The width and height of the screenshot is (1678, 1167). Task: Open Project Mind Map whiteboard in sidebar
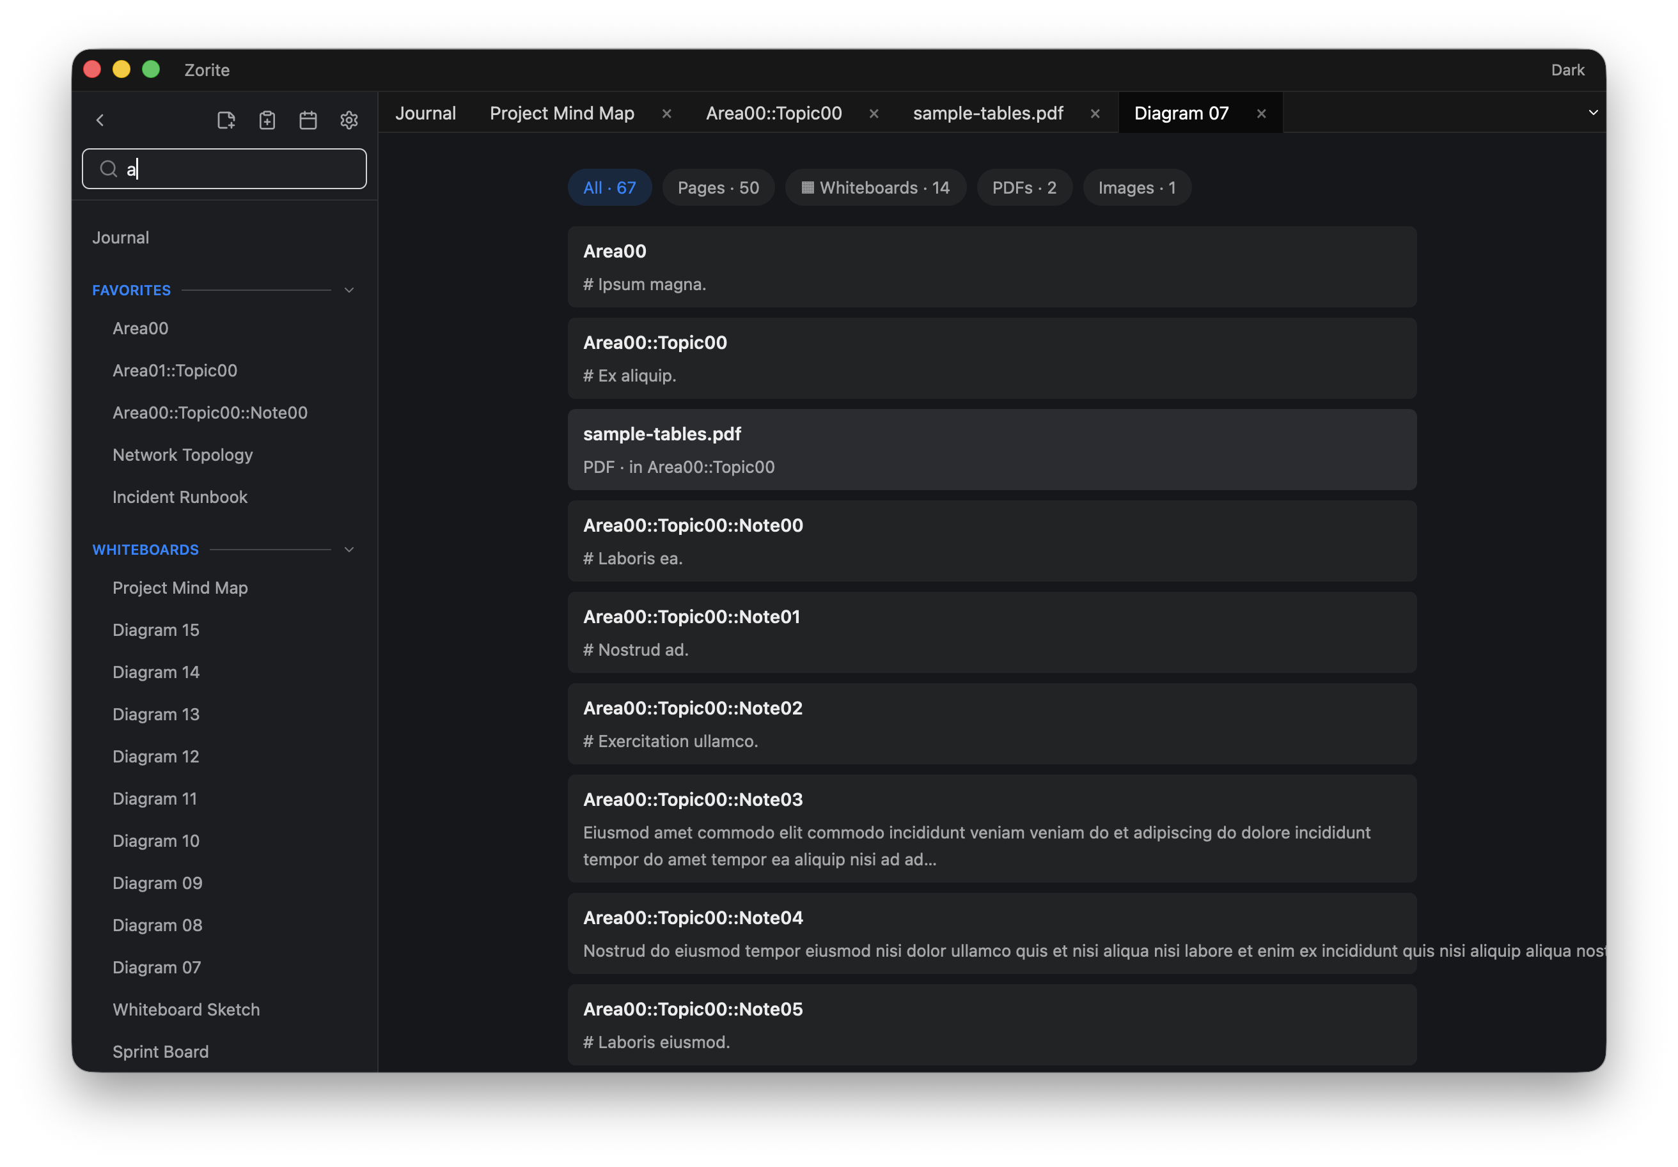pos(180,587)
